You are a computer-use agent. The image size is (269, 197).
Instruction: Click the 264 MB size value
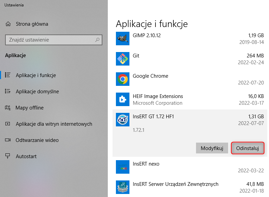click(x=255, y=56)
